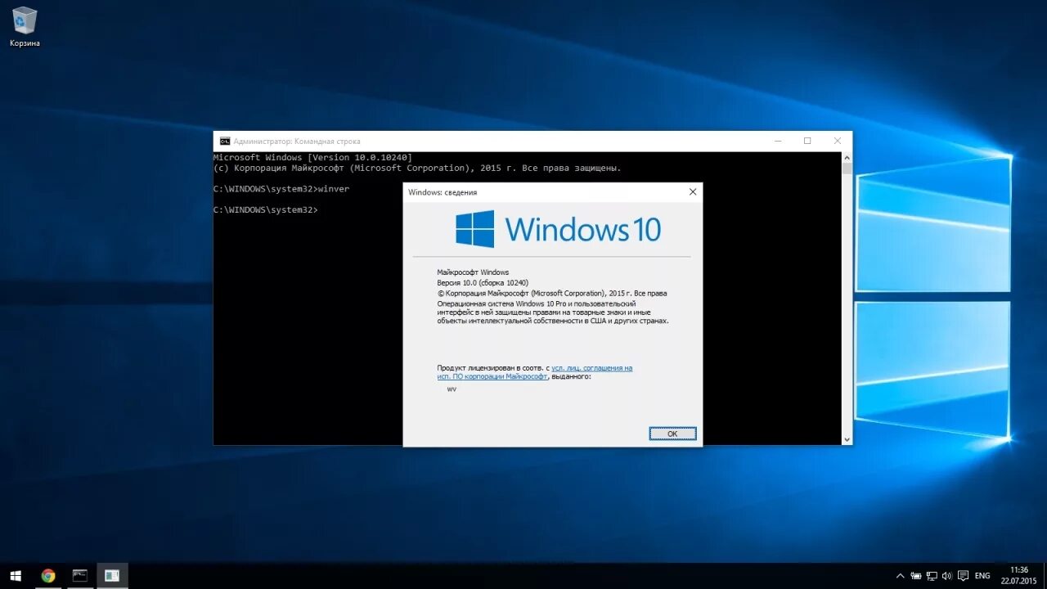Open the 'усл. лиц. соглашения' license terms link

592,368
